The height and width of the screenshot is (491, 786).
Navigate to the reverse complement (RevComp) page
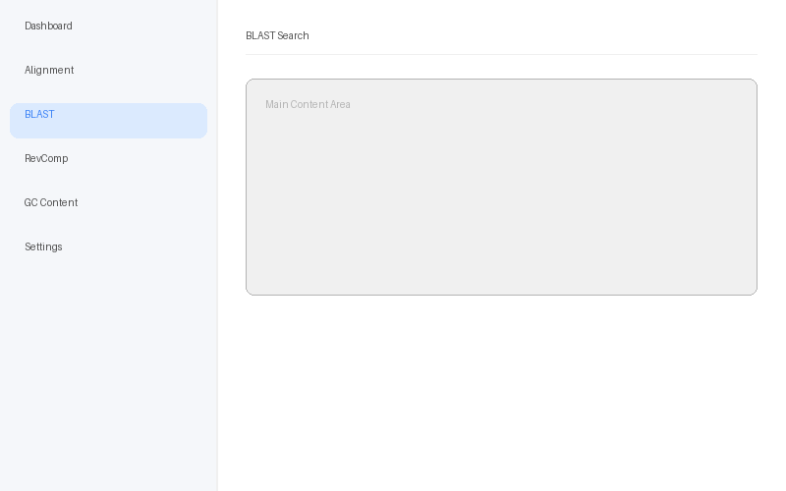coord(46,159)
